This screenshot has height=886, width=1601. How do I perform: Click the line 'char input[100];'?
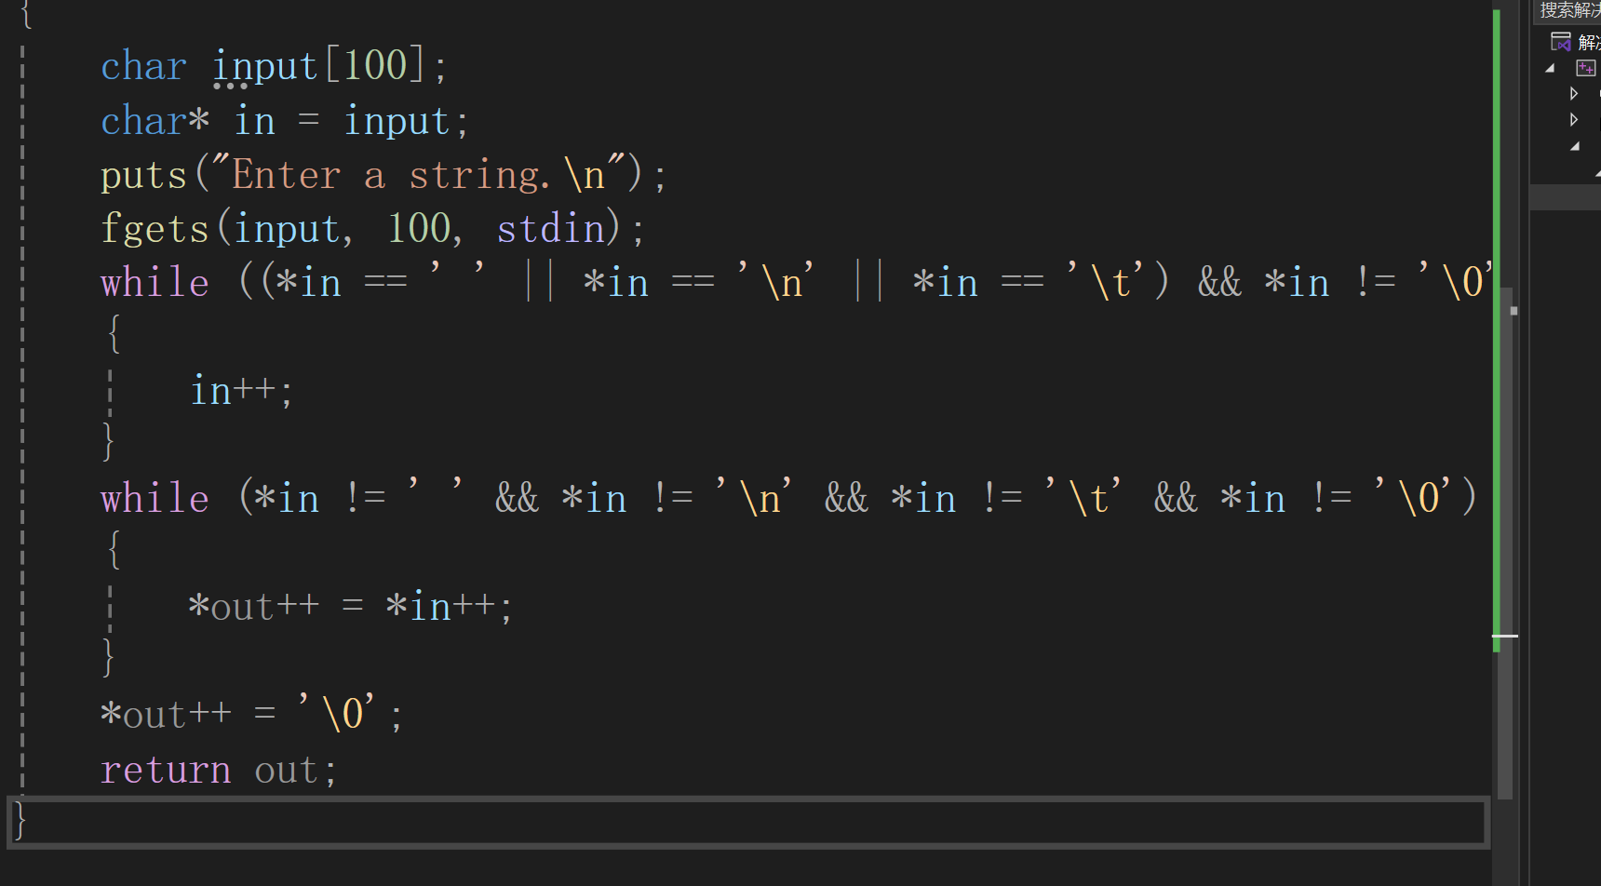274,66
